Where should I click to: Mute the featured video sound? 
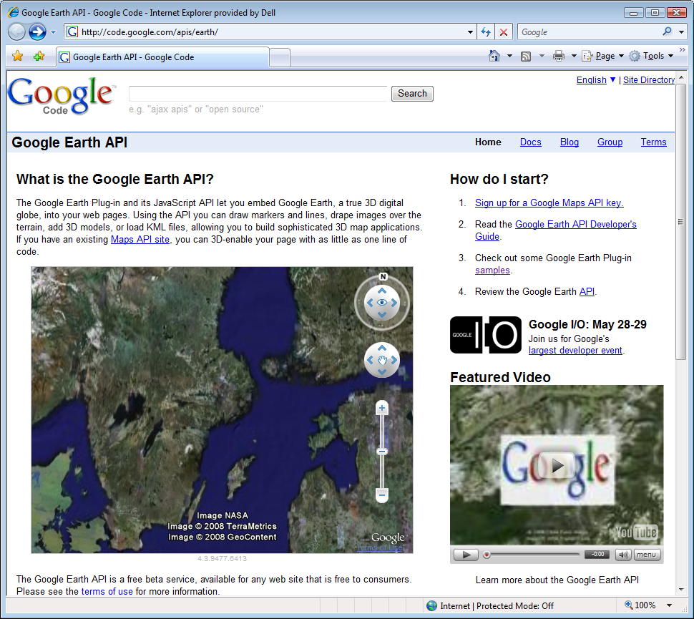pos(622,555)
